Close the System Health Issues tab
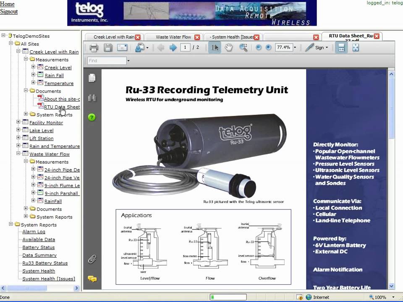This screenshot has width=403, height=302. point(256,37)
